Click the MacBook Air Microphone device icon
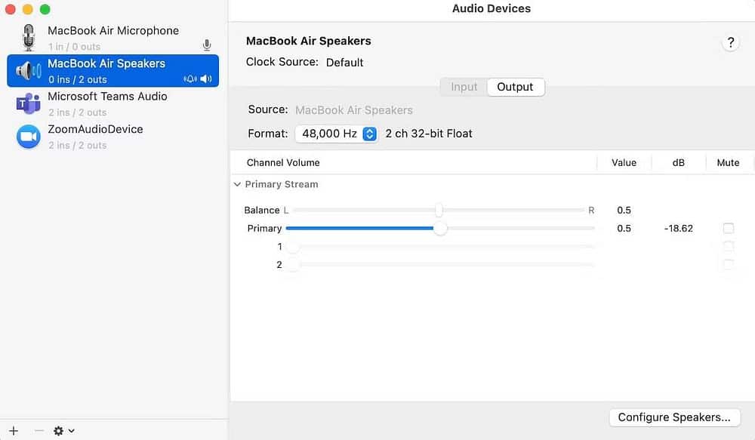755x440 pixels. 28,36
